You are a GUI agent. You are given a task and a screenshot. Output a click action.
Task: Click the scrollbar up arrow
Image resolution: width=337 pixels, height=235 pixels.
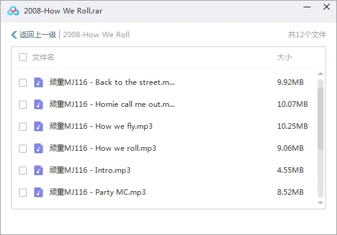321,74
